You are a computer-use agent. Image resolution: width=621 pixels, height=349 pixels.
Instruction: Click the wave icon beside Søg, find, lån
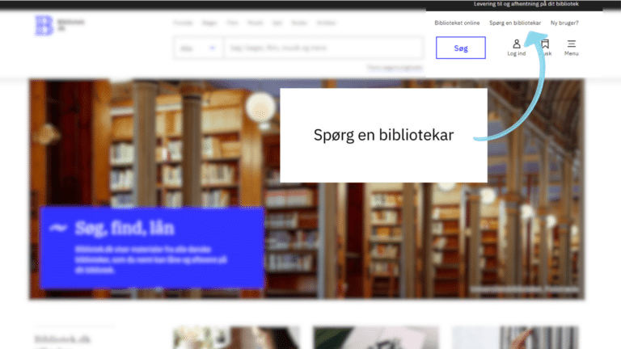pos(57,229)
